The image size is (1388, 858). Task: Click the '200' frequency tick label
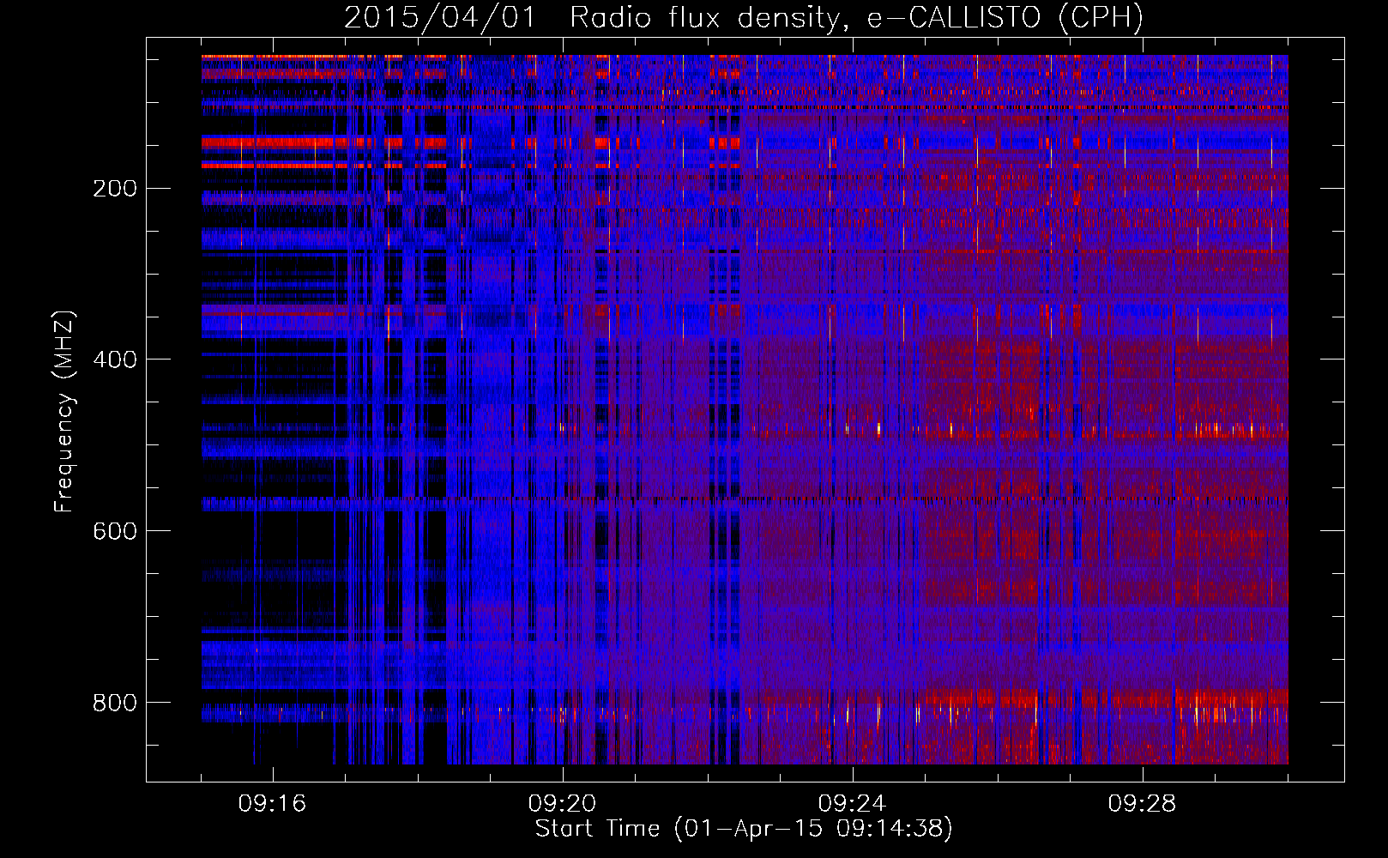point(115,188)
